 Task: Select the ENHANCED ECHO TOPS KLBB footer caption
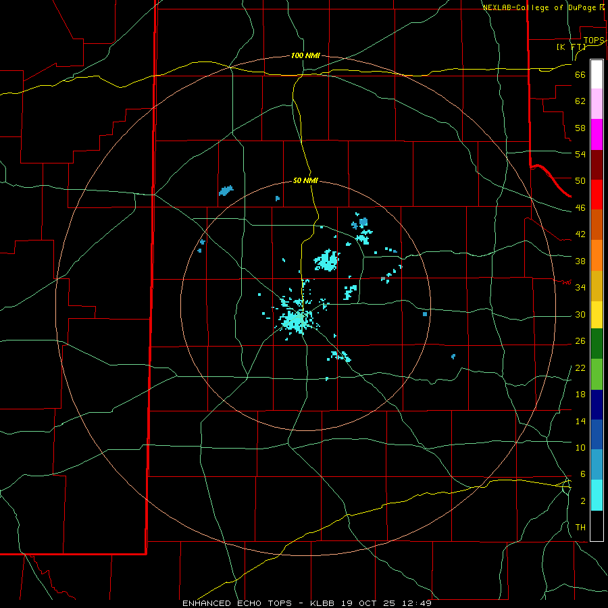pyautogui.click(x=307, y=603)
